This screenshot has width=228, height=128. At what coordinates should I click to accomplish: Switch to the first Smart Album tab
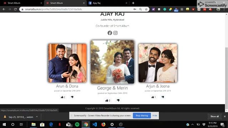tap(22, 3)
